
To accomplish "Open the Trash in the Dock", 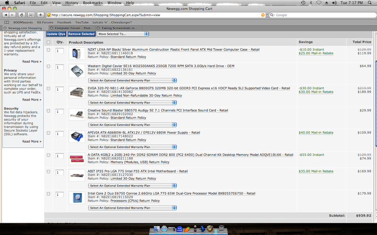I will 221,229.
